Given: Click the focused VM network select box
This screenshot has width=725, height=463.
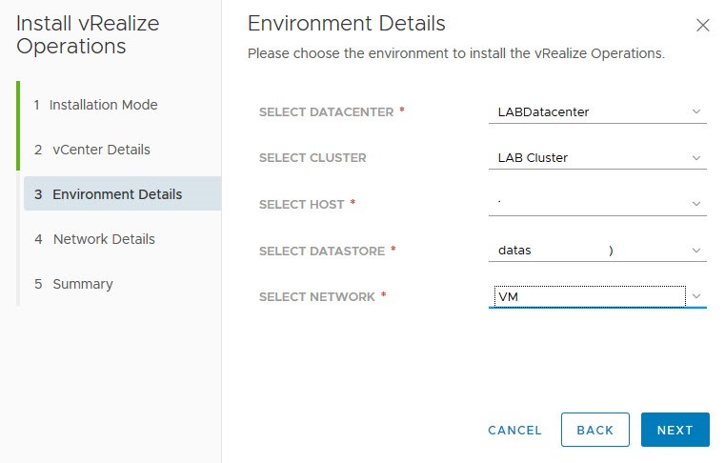Looking at the screenshot, I should (x=585, y=296).
